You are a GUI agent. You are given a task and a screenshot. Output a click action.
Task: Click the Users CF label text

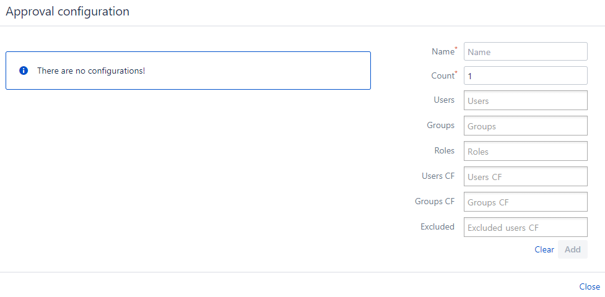tap(438, 176)
